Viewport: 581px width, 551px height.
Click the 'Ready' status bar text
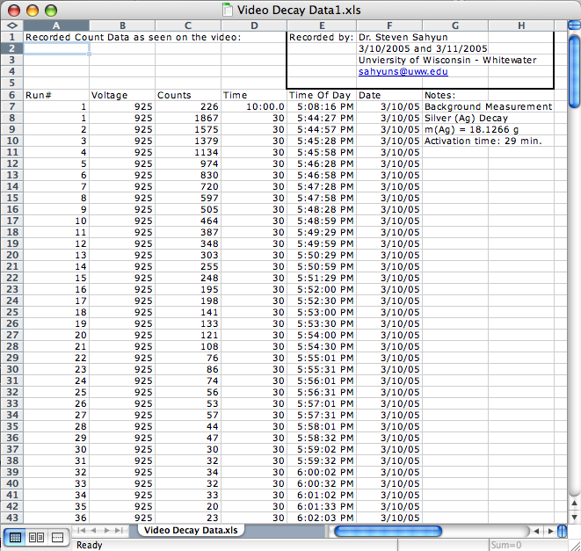[x=90, y=545]
